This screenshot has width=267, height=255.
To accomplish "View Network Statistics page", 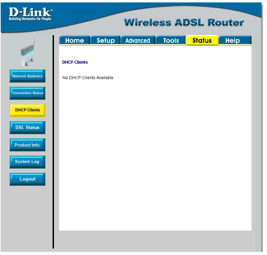I will point(27,76).
